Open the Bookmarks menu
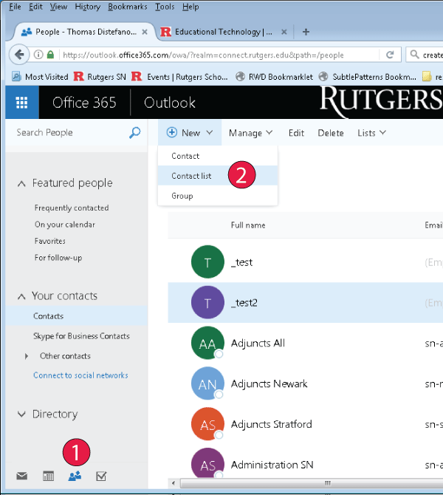This screenshot has height=495, width=443. click(128, 7)
